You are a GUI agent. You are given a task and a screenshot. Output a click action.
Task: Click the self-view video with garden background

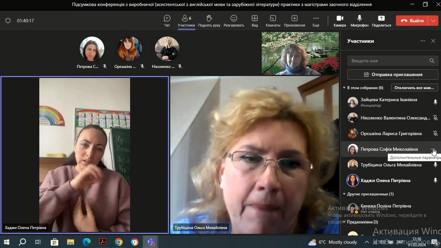(300, 53)
